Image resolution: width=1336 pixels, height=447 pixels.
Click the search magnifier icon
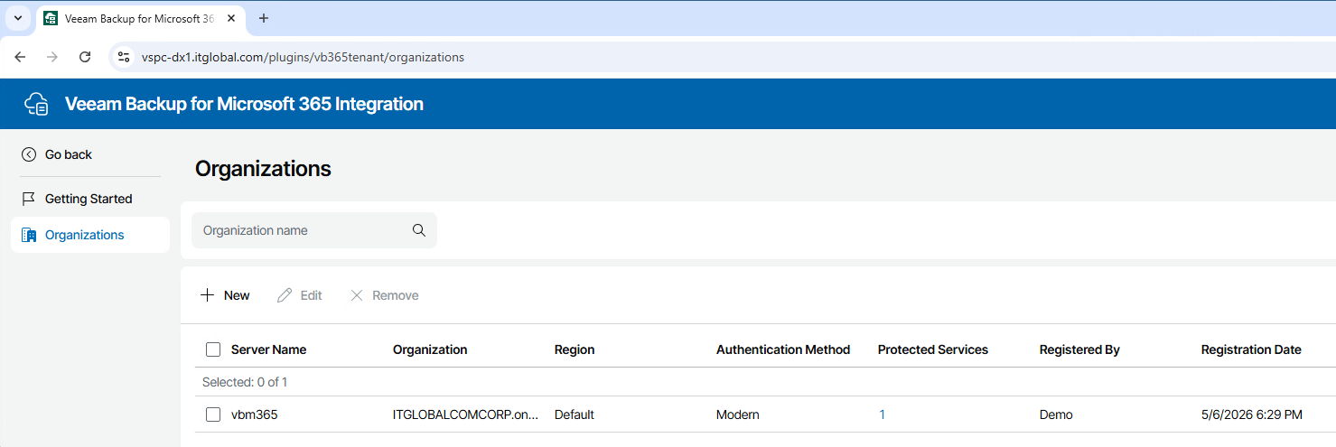point(419,230)
